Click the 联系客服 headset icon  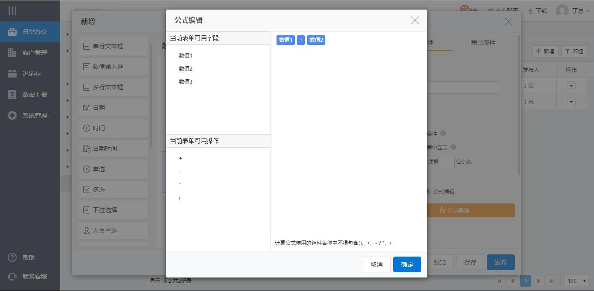coord(12,277)
